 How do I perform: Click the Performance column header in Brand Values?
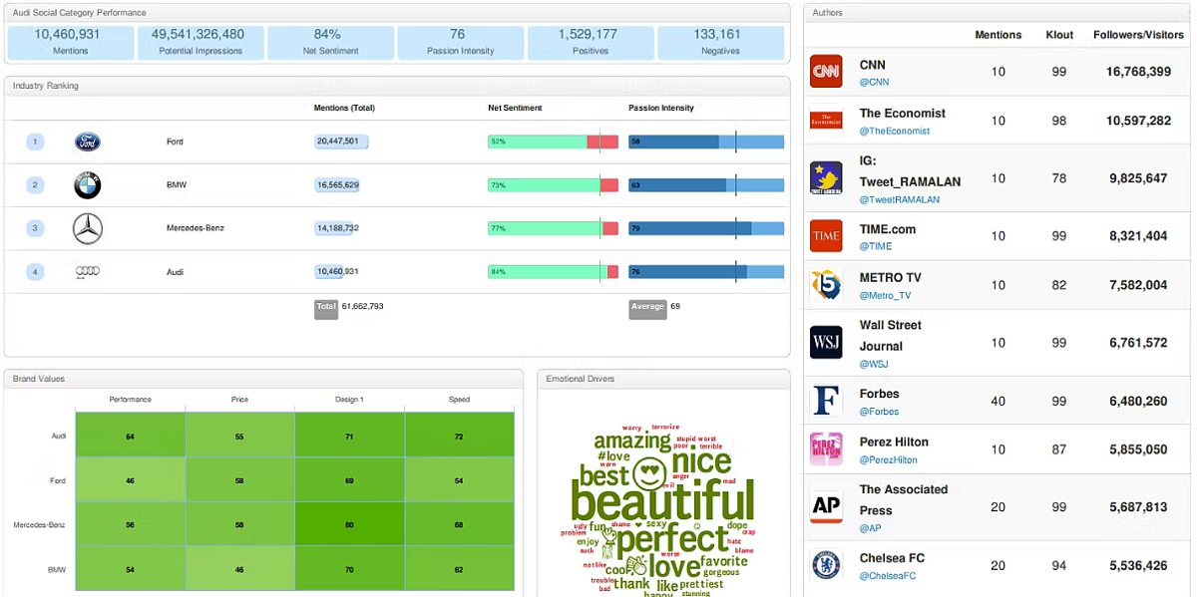pos(131,400)
